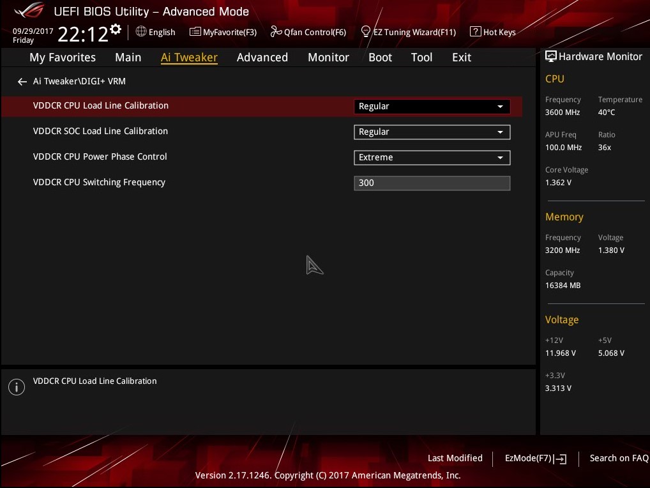Click the Hardware Monitor panel title
Image resolution: width=650 pixels, height=488 pixels.
coord(600,56)
